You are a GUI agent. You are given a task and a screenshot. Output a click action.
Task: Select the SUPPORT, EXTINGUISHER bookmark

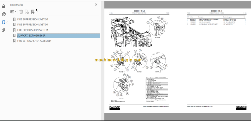[x=59, y=36]
